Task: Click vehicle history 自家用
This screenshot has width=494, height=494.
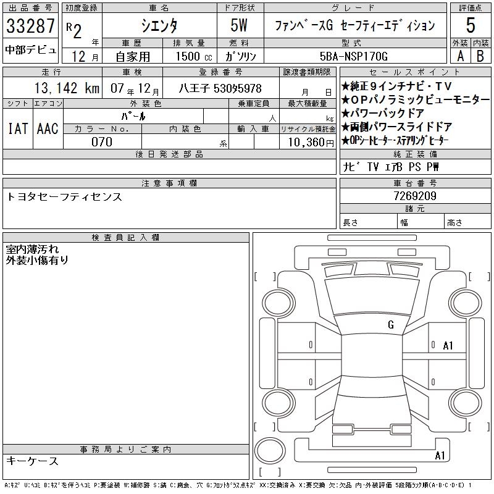Action: [133, 57]
